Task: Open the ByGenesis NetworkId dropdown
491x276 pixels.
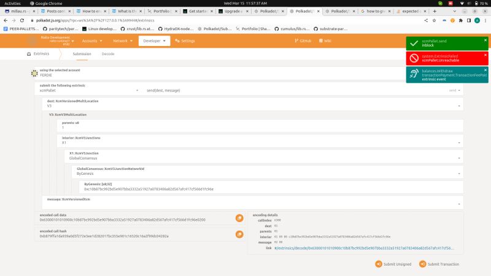Action: pyautogui.click(x=268, y=171)
